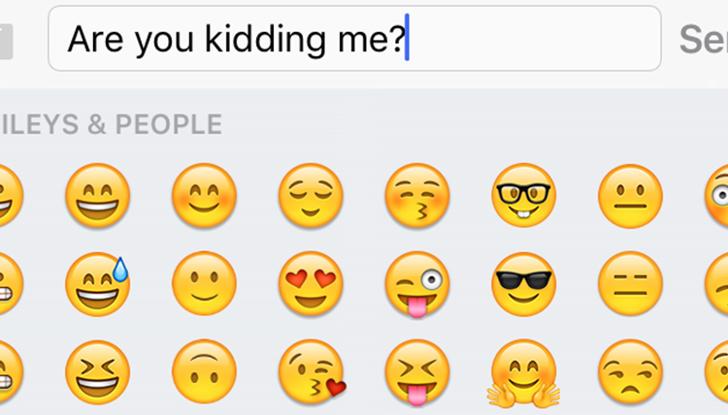Select the heart eyes emoji

[x=311, y=284]
